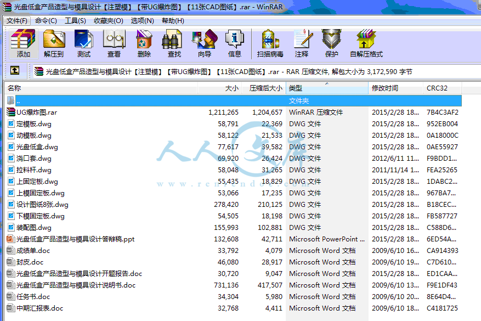Select the PowerPoint icon of 答辩稿.ppt
481x321 pixels.
coord(11,239)
